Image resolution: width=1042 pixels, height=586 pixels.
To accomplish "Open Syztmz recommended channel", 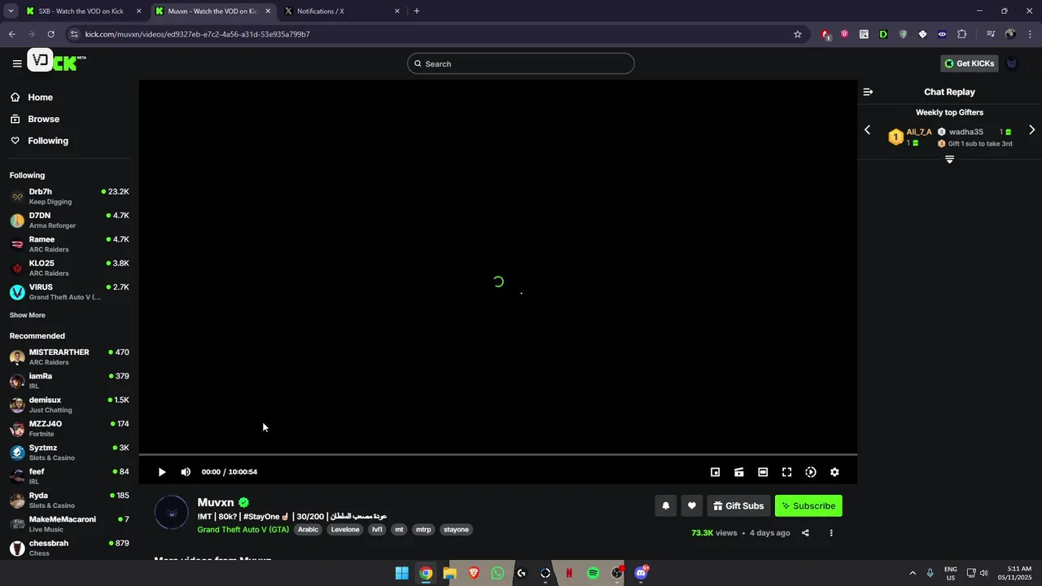I will (x=69, y=453).
